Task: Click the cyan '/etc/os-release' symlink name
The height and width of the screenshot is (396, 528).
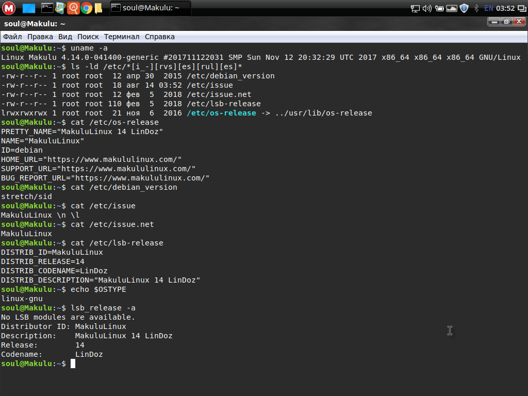Action: 221,113
